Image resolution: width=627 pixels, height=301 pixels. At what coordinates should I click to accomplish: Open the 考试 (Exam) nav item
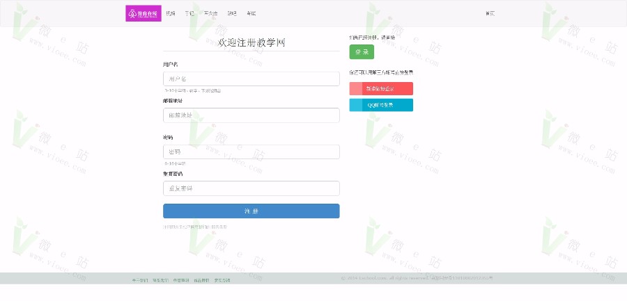pos(251,14)
